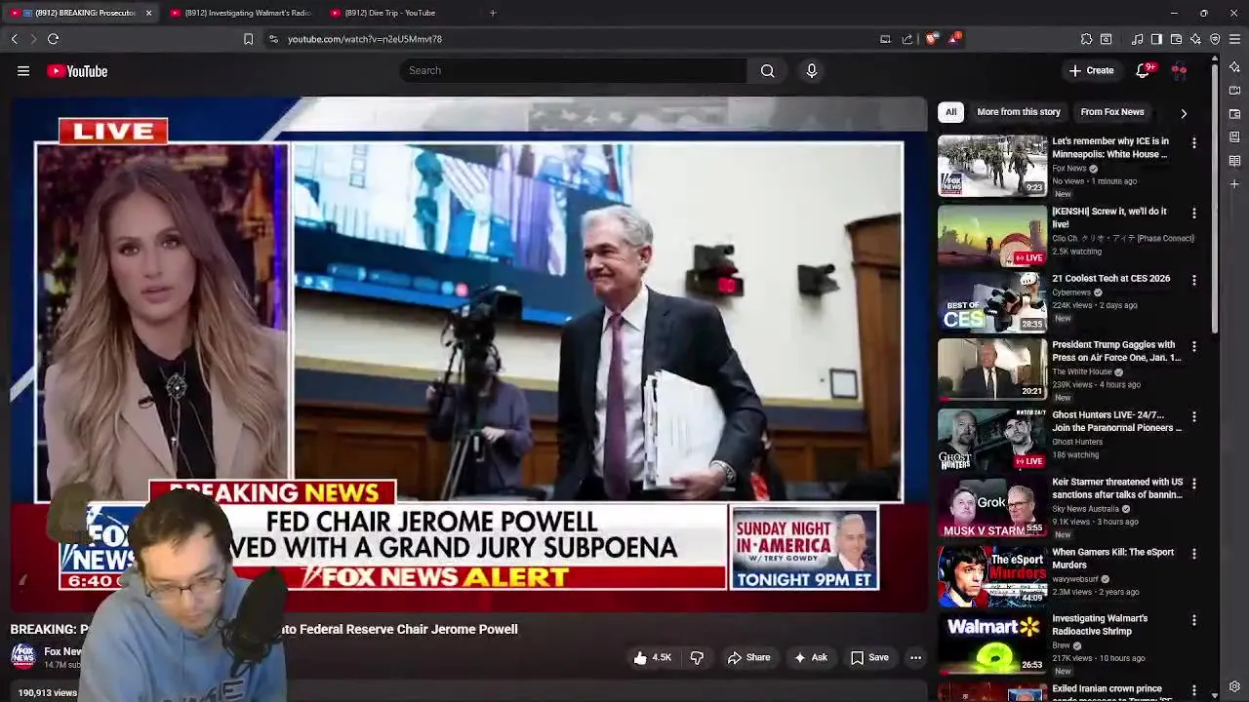The image size is (1249, 702).
Task: Open the Walmart Radioactive Shrimp thumbnail
Action: [992, 643]
